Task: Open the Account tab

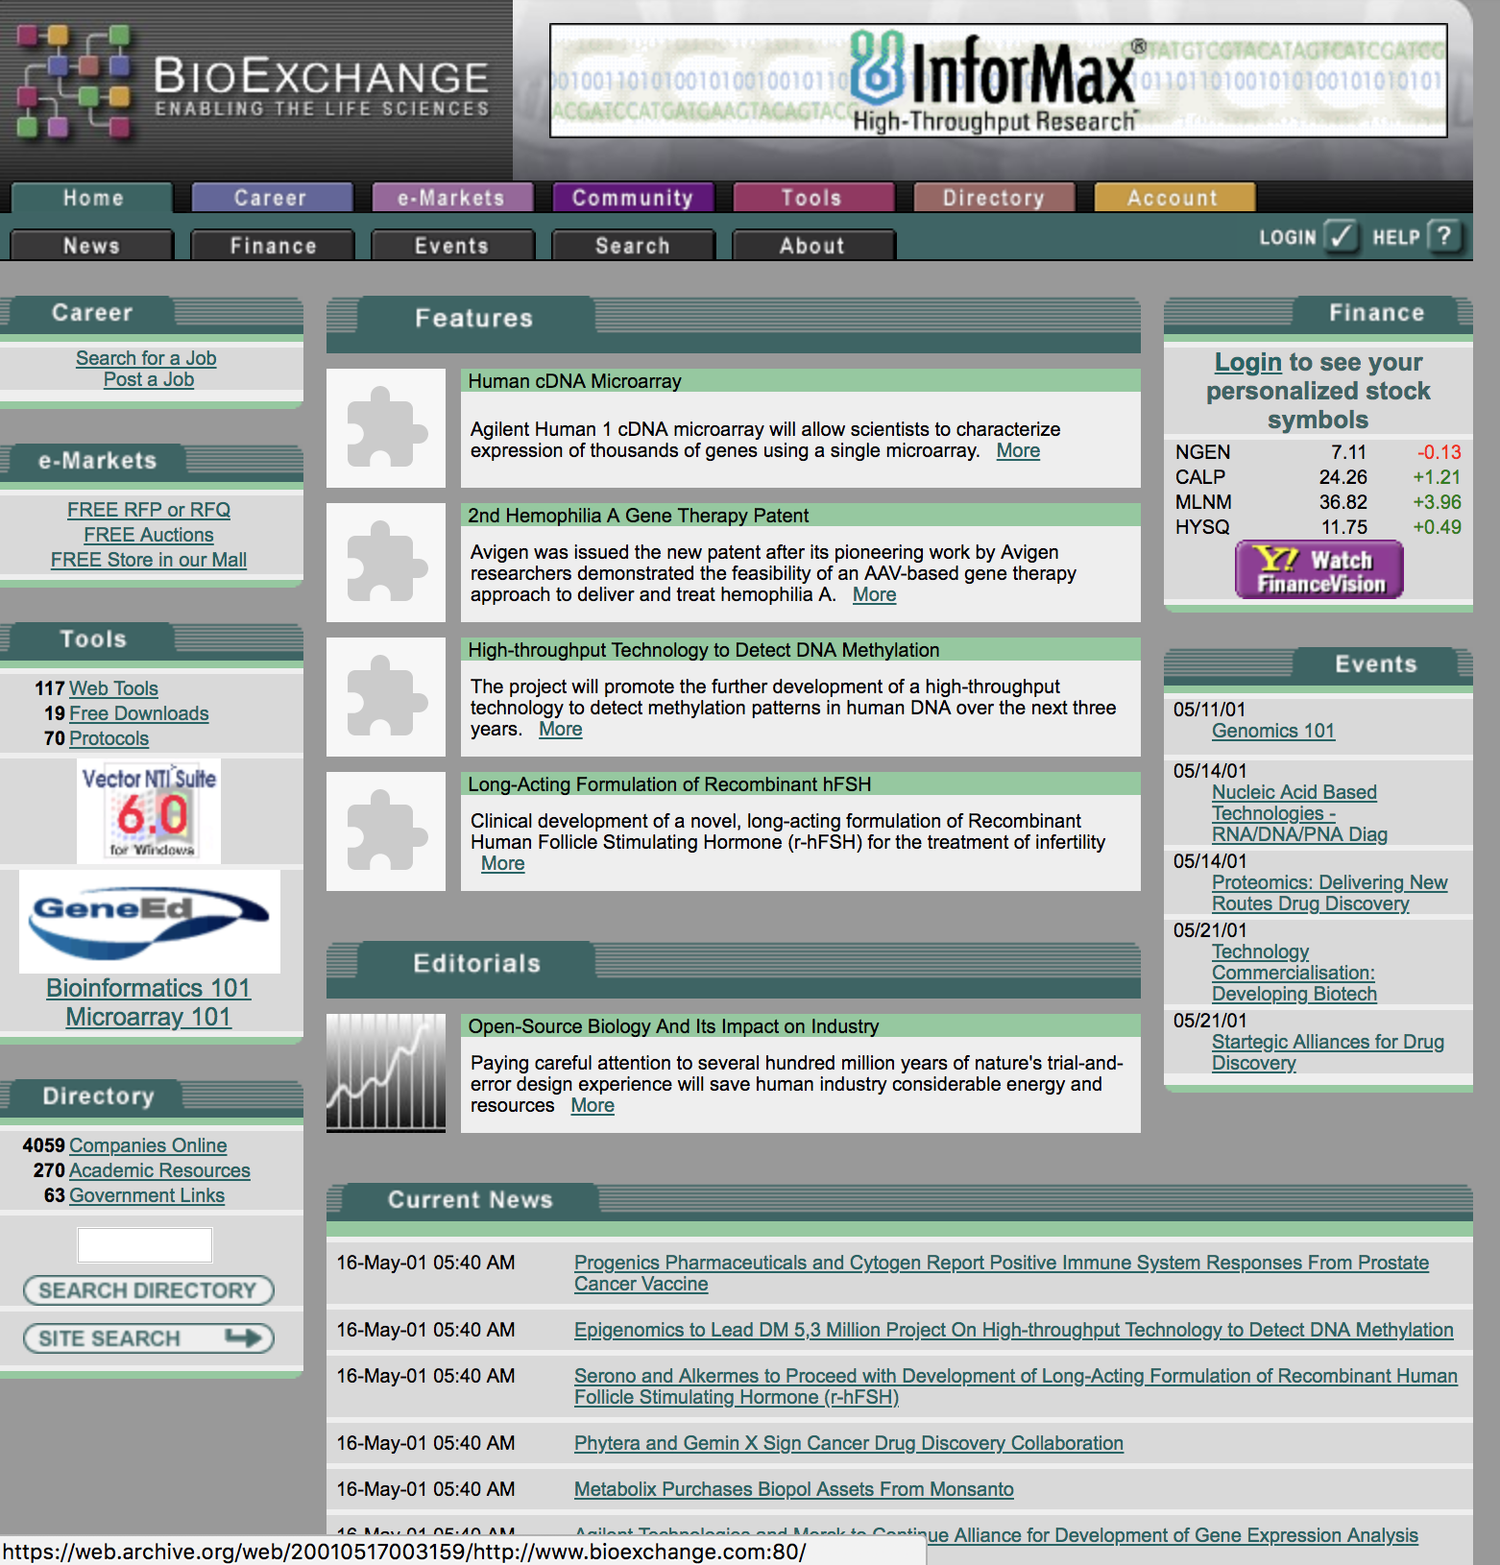Action: click(x=1174, y=198)
